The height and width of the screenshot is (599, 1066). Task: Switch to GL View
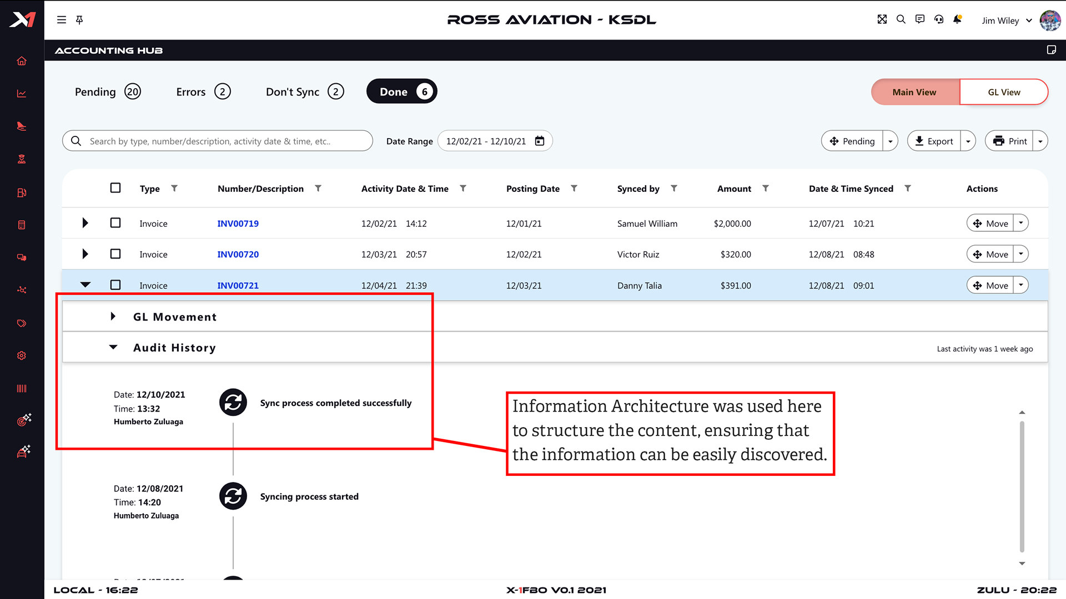[1004, 92]
